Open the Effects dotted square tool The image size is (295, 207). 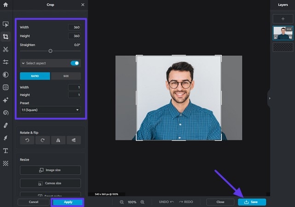[x=6, y=87]
